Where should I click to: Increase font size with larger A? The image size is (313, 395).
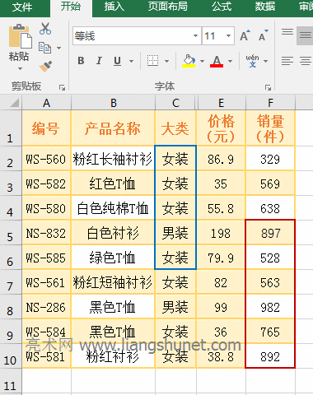(x=245, y=35)
